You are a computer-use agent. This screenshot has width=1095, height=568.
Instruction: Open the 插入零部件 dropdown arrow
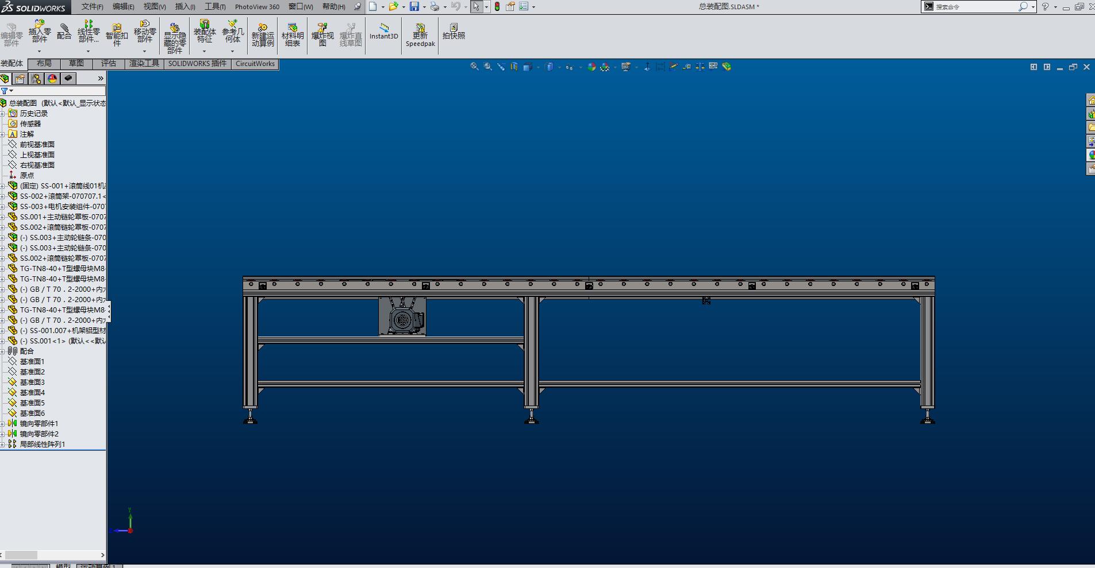[40, 51]
